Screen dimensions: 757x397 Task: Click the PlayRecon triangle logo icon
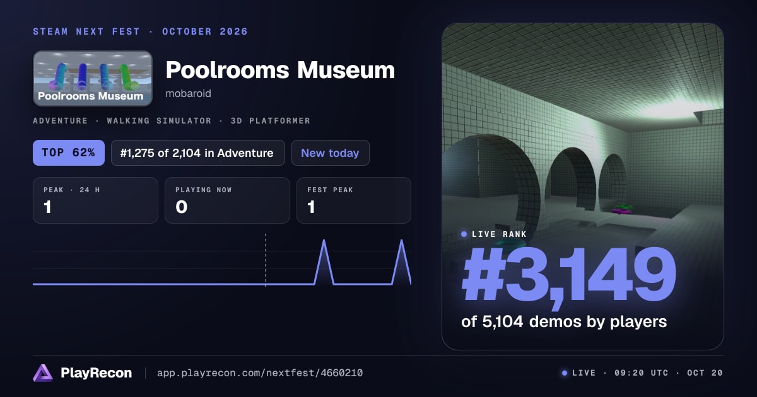pos(43,373)
